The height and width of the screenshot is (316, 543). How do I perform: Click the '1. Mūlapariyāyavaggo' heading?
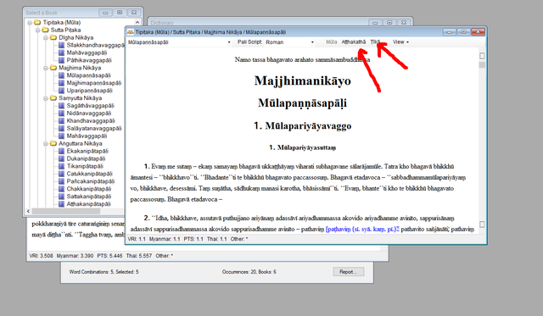click(303, 126)
